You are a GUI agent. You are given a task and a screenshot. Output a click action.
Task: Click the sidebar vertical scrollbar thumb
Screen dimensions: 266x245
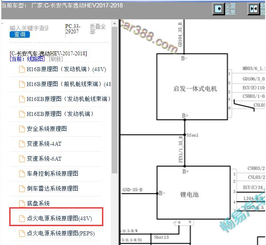pyautogui.click(x=114, y=100)
